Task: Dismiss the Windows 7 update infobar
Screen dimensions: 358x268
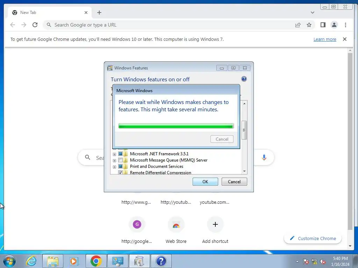Action: (x=344, y=39)
